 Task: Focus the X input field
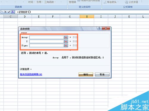pyautogui.click(x=46, y=41)
